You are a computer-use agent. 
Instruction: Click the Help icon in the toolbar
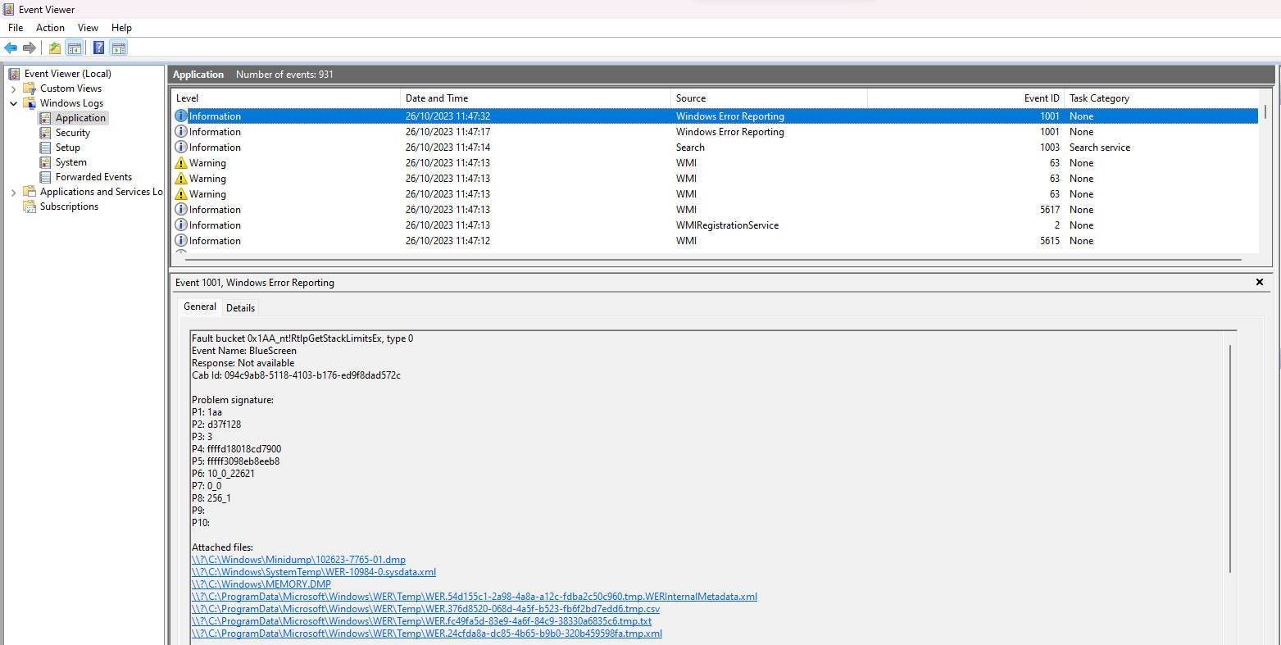[x=98, y=48]
